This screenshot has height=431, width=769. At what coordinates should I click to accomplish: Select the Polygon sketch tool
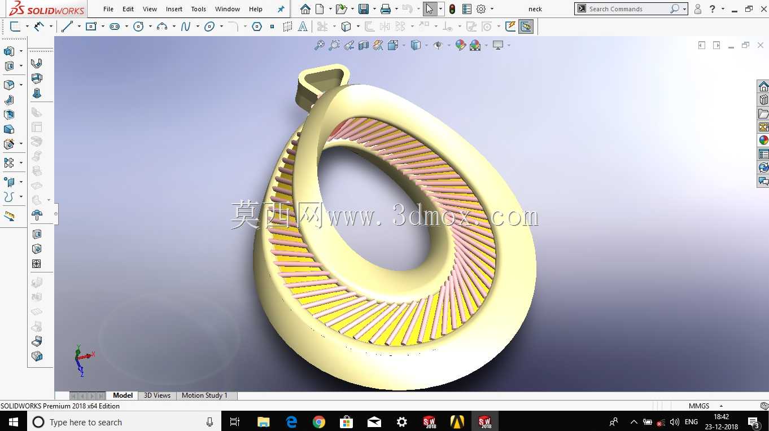point(257,27)
